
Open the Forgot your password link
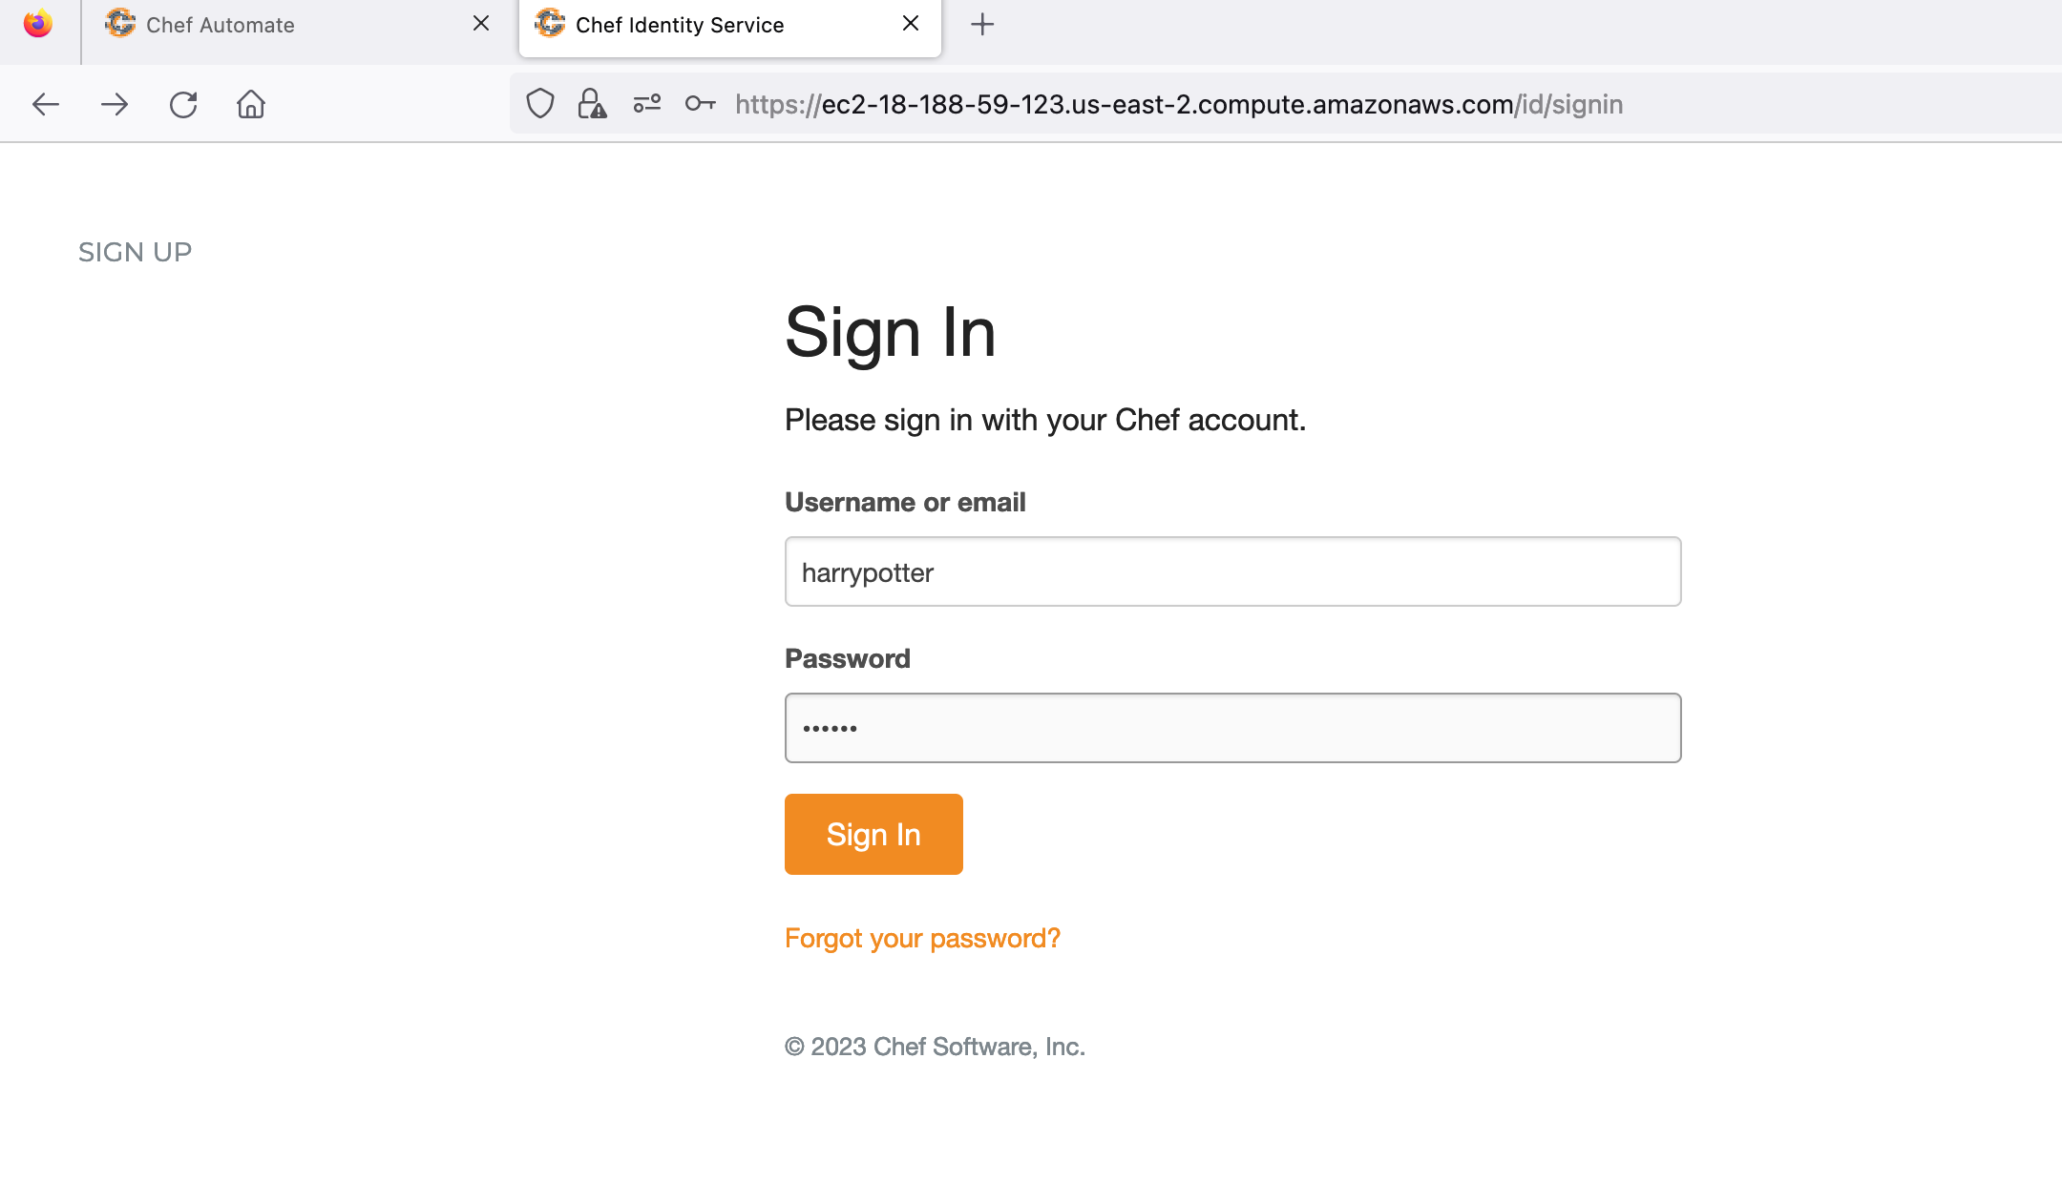click(x=922, y=939)
